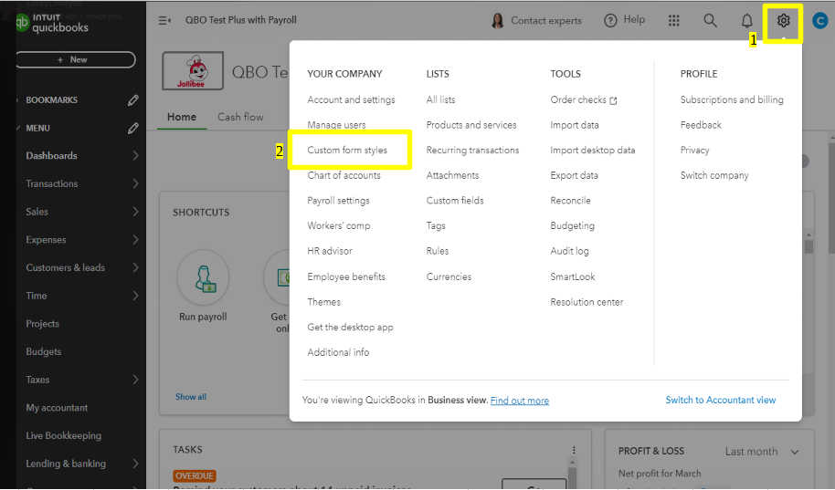Expand the Expenses submenu chevron

point(135,240)
